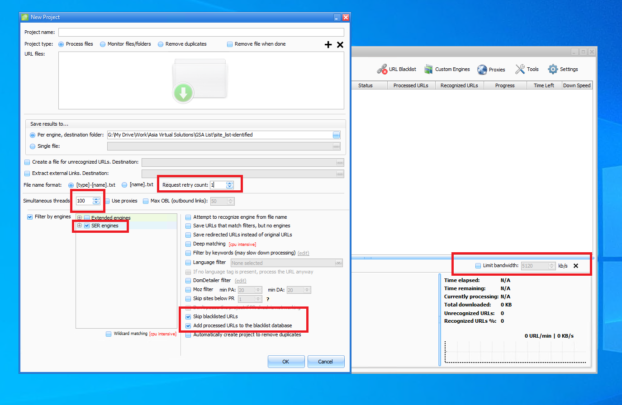
Task: Click the plus icon to add URL files
Action: (x=328, y=44)
